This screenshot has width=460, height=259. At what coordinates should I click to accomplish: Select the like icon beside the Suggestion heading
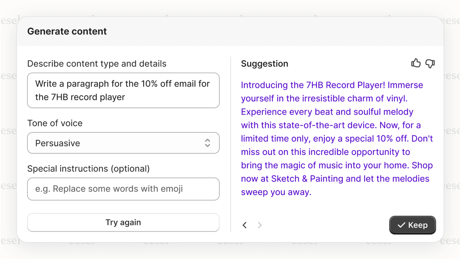tap(416, 63)
